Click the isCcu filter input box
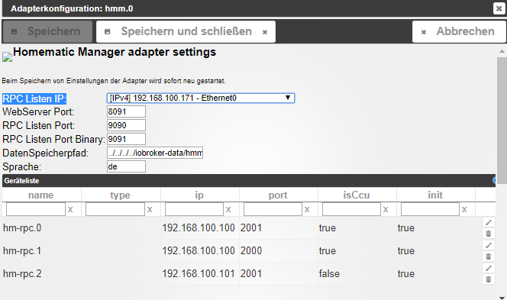 (x=351, y=209)
